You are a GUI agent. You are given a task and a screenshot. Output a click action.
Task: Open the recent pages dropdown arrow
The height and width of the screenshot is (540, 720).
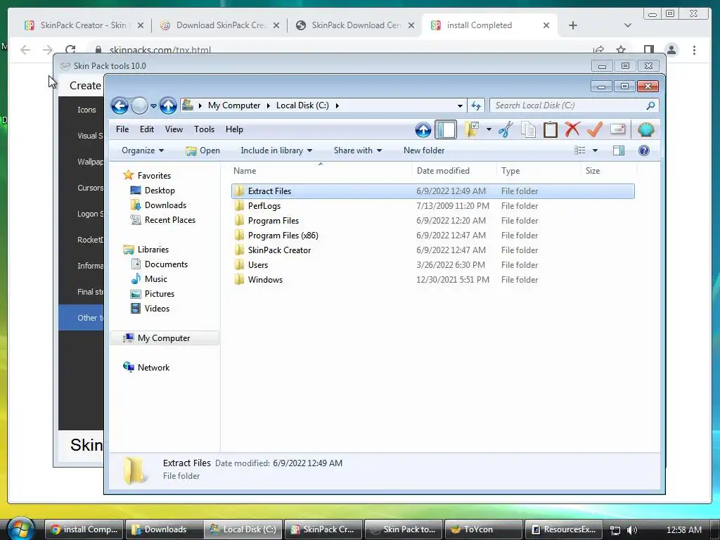tap(153, 106)
